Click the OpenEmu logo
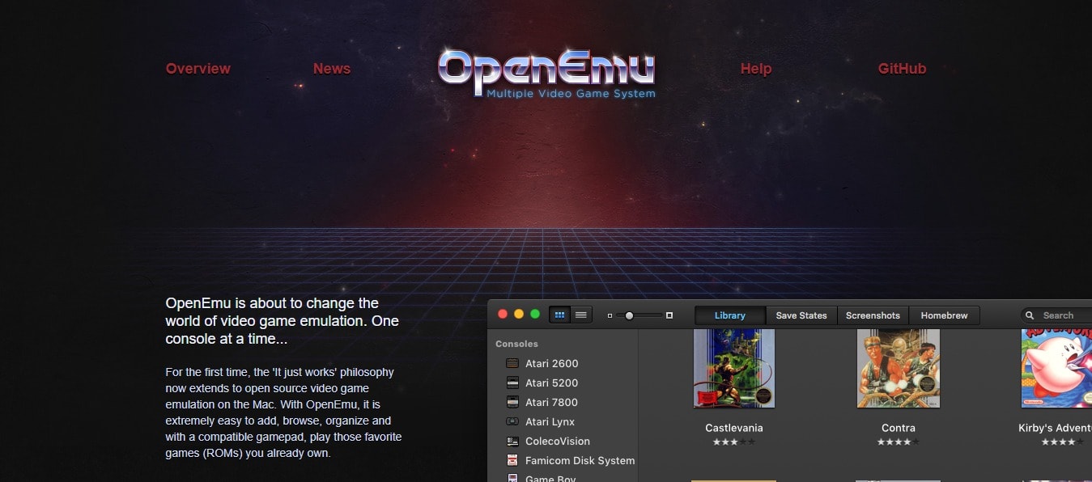Image resolution: width=1092 pixels, height=482 pixels. pos(546,74)
